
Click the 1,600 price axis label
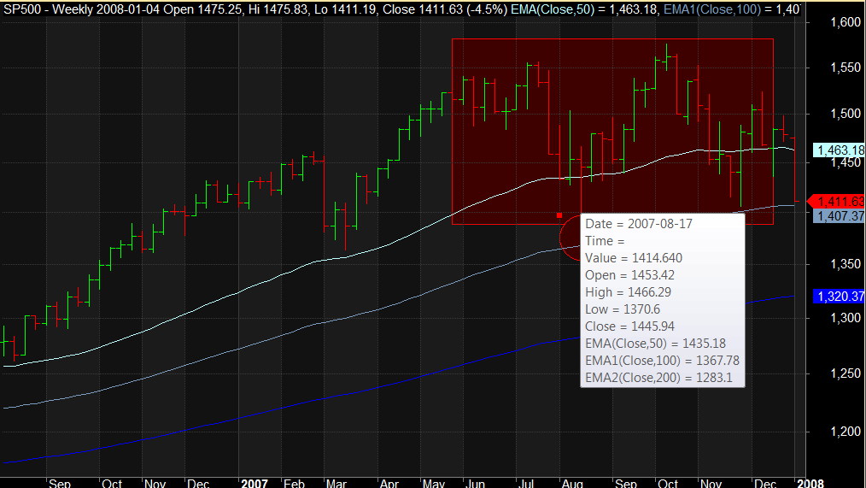click(x=846, y=22)
